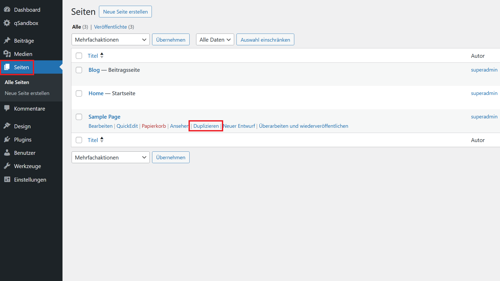Click bottom Übernehmen button
Viewport: 500px width, 281px height.
pos(171,157)
